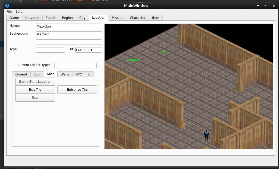279x169 pixels.
Task: Click the Exit Tile button
Action: click(x=35, y=89)
